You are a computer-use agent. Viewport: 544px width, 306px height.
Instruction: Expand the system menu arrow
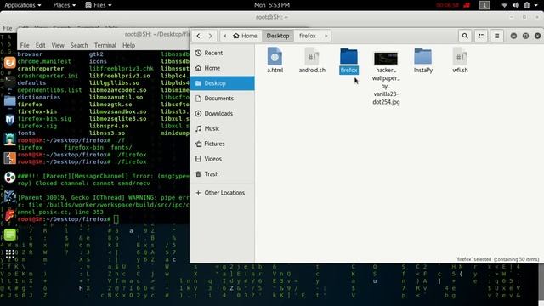tap(536, 5)
